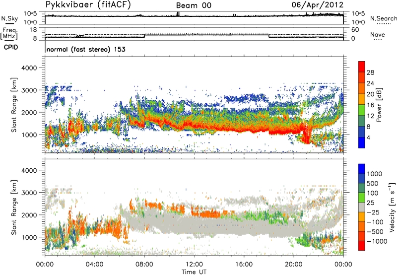This screenshot has height=275, width=397.
Task: Click the Power [dB] colorbar title
Action: (379, 105)
